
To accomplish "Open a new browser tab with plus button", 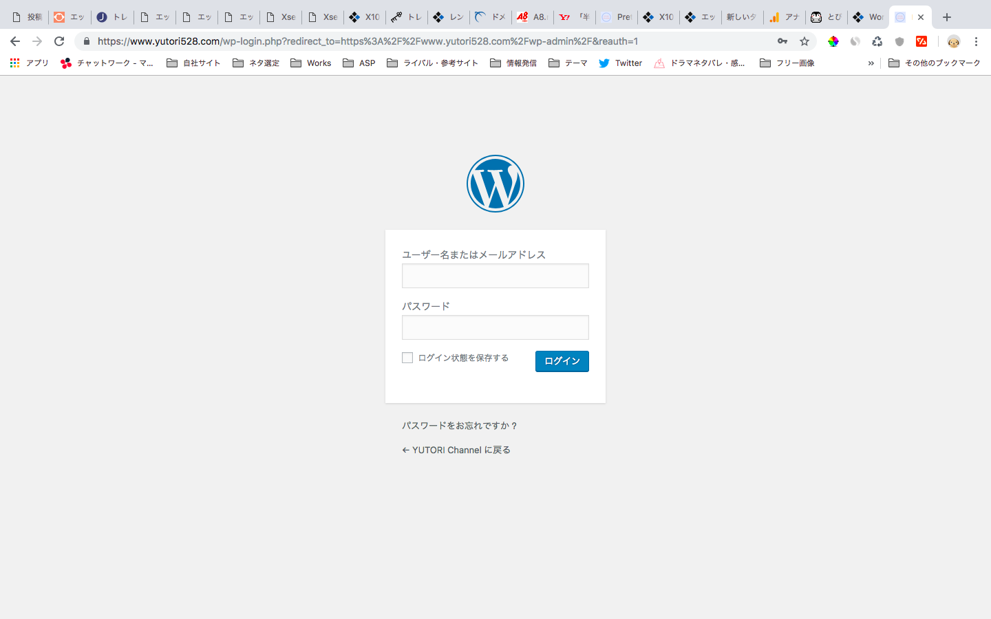I will (947, 17).
